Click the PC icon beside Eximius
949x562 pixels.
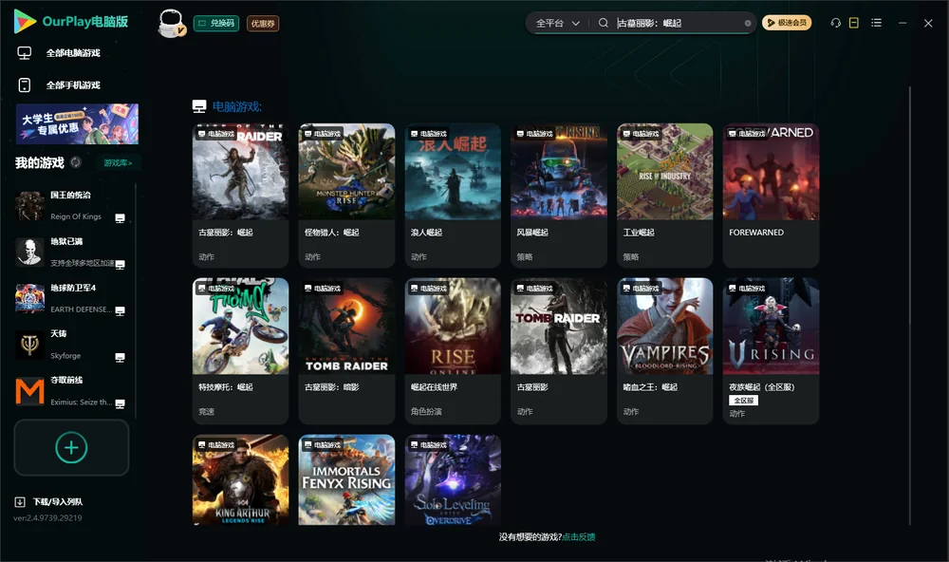click(x=120, y=404)
